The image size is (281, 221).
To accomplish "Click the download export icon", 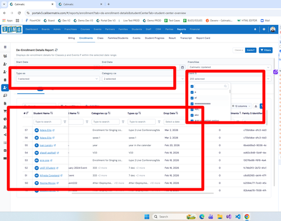I will (x=256, y=106).
